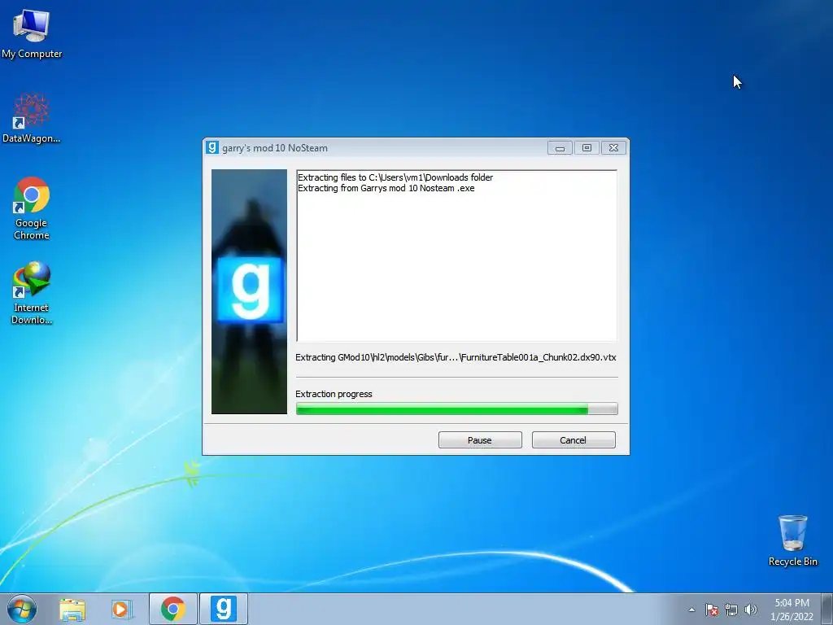Show hidden system tray icons
The width and height of the screenshot is (833, 625).
pos(691,610)
